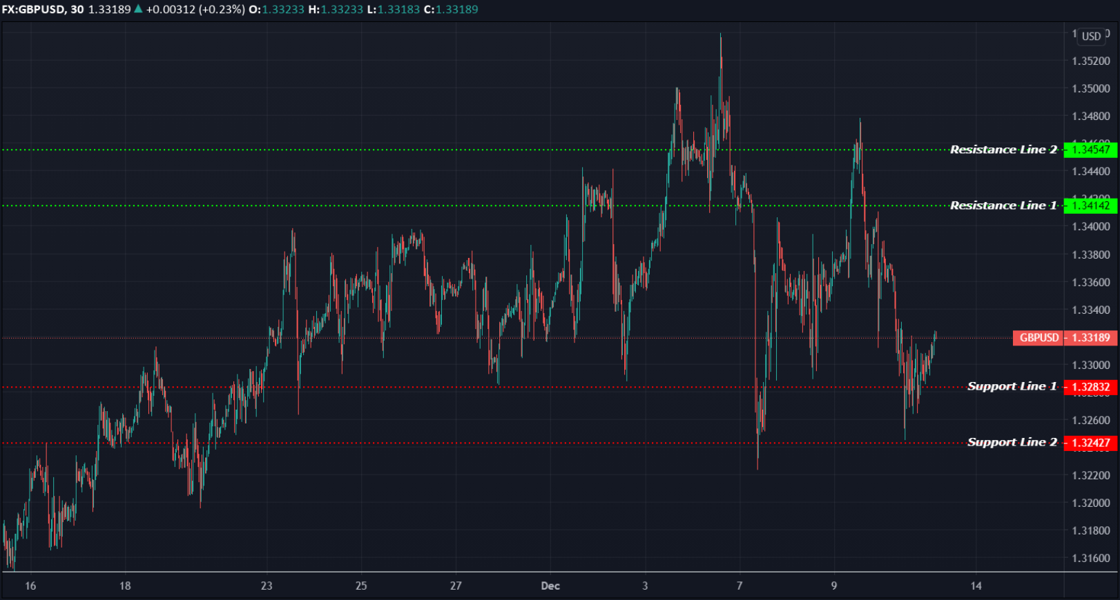Click the +0.00312 (+0.23%) change text

195,10
